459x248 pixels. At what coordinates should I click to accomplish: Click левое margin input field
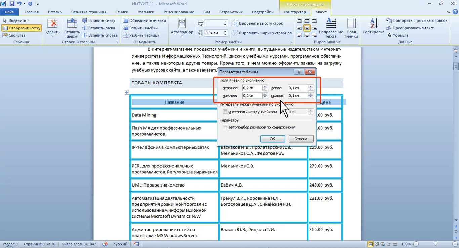tap(298, 88)
